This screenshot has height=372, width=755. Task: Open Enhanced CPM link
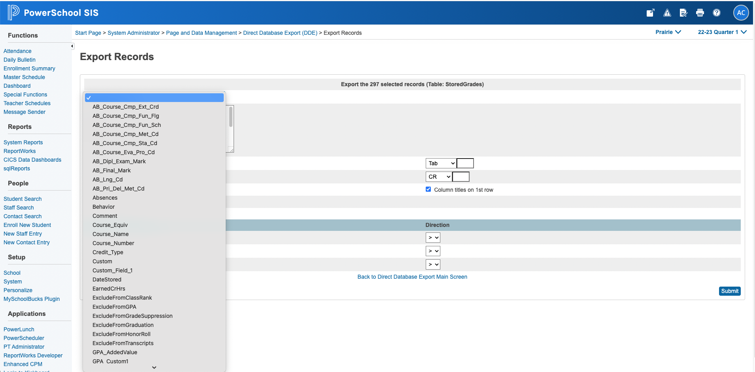click(x=23, y=364)
